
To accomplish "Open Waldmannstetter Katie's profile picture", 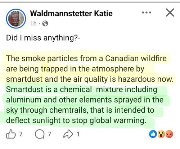I will point(16,19).
